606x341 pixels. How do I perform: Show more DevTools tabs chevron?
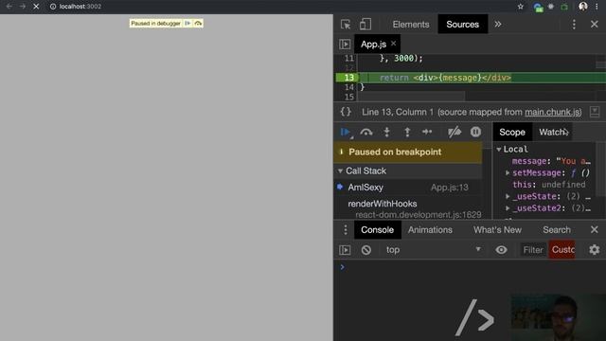[498, 25]
